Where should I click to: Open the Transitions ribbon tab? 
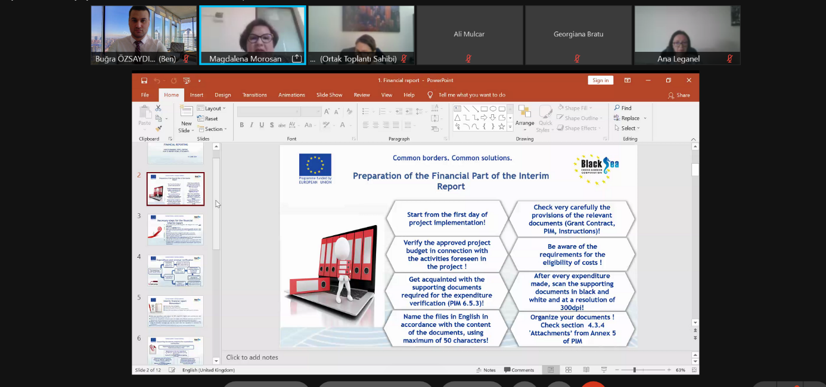pos(254,95)
